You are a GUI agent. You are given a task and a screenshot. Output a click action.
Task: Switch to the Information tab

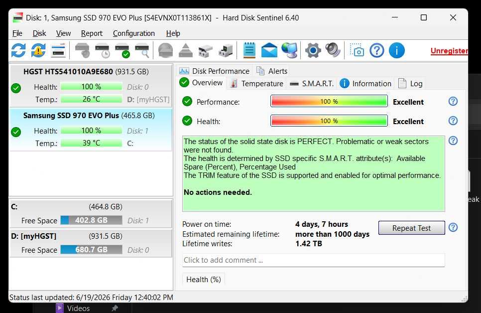365,84
